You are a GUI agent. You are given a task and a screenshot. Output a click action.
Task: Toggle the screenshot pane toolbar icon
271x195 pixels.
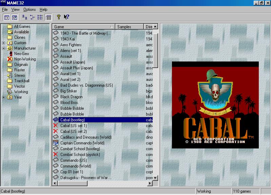point(14,17)
